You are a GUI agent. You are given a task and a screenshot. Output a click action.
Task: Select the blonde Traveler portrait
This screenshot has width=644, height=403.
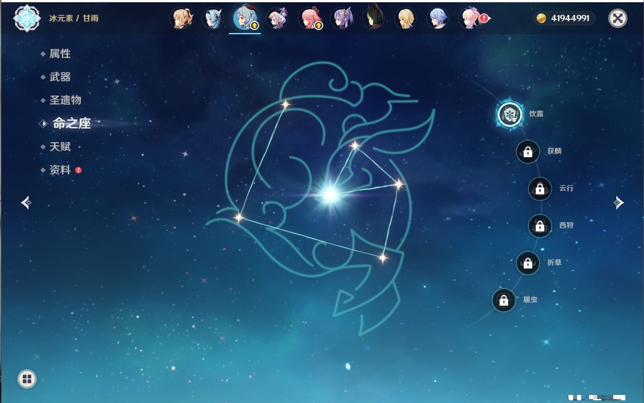pyautogui.click(x=406, y=18)
